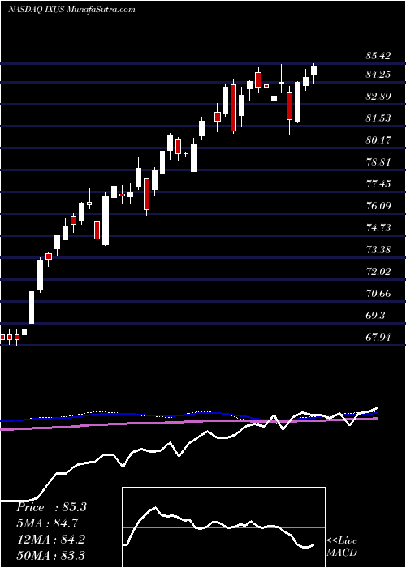Image resolution: width=406 pixels, height=568 pixels.
Task: Click the 78.81 price axis label
Action: (x=378, y=161)
